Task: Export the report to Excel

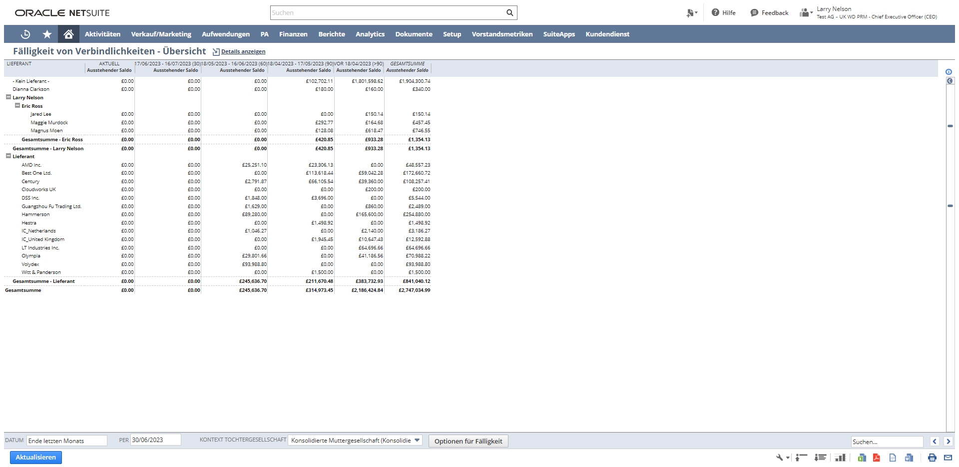Action: [x=862, y=457]
